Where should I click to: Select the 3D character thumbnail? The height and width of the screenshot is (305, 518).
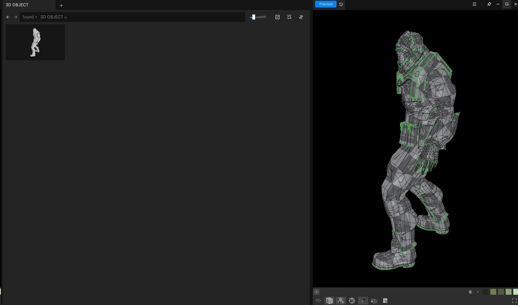pos(35,42)
